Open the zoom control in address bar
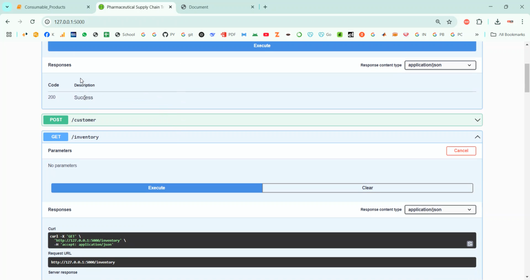The height and width of the screenshot is (280, 530). tap(438, 22)
